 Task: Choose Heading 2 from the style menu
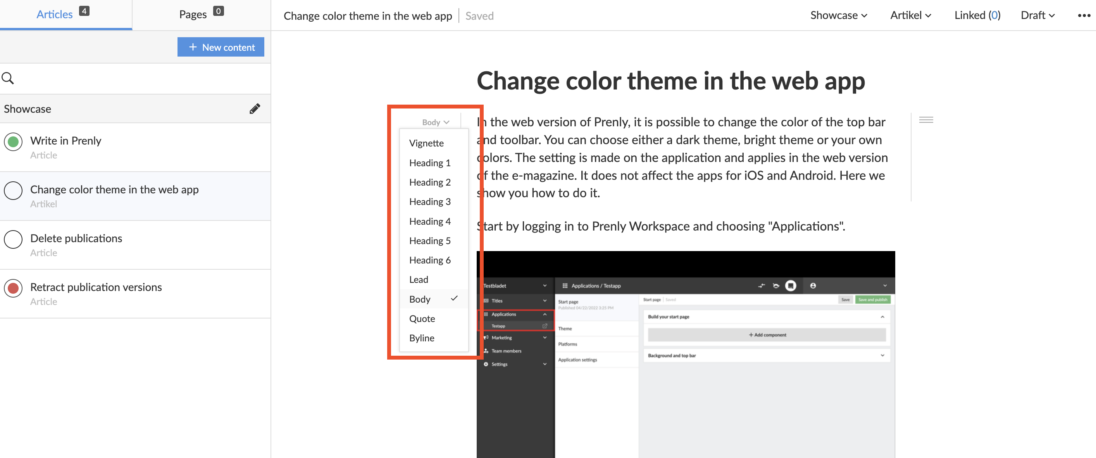[429, 182]
